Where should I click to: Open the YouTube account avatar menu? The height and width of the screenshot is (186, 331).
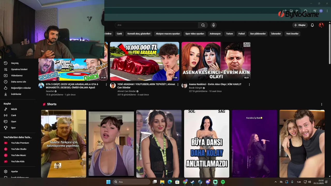pos(321,25)
